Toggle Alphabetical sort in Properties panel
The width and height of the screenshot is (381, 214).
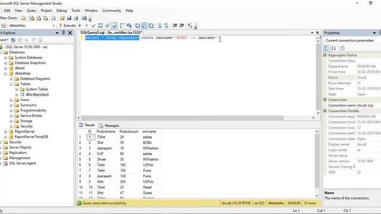coord(333,48)
